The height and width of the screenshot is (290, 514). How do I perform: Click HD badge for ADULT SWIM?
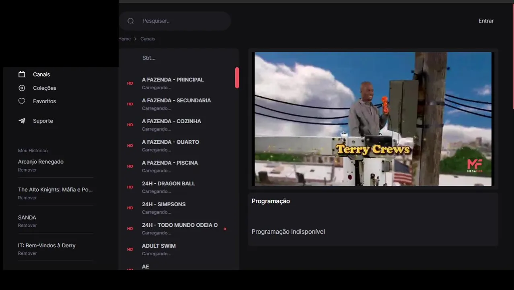(130, 249)
